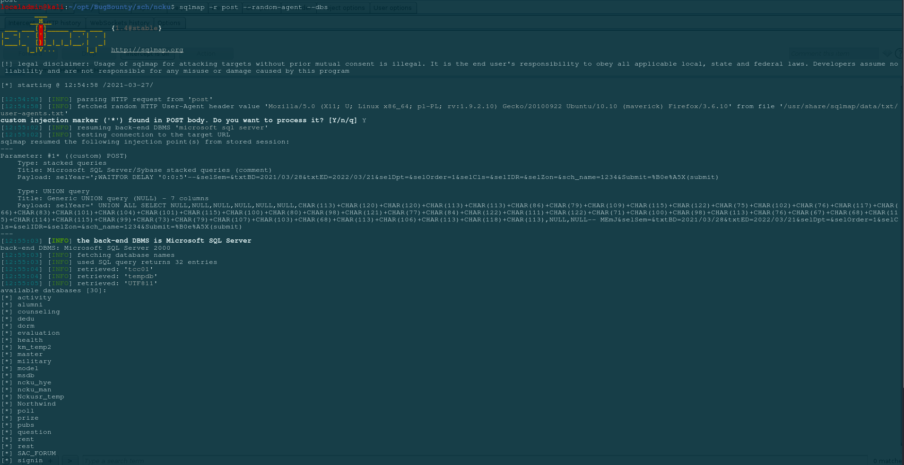This screenshot has height=465, width=904.
Task: Click the '[*] starting @ 12:54:58 /2021-03-27/' line
Action: coord(77,85)
